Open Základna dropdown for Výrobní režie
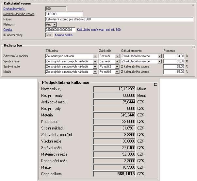 point(95,61)
